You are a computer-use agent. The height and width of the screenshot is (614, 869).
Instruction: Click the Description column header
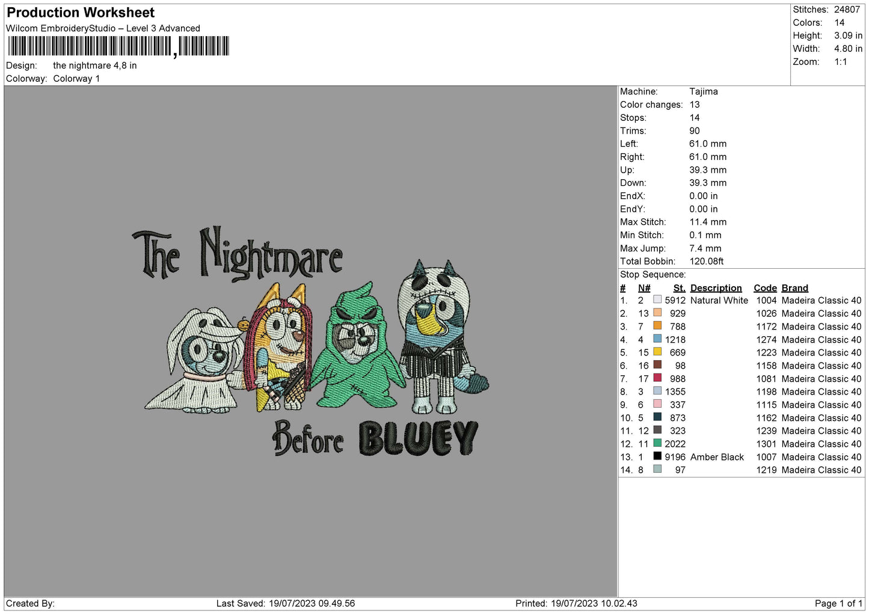(716, 288)
